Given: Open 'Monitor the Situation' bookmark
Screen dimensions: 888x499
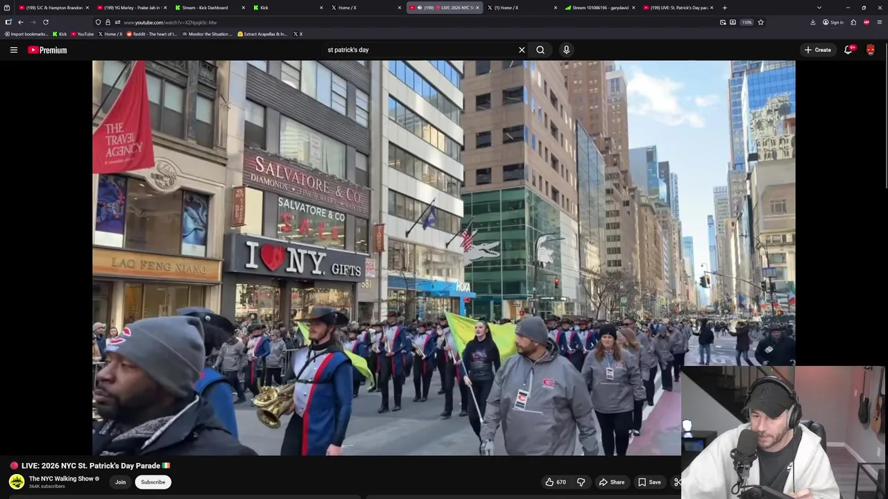Looking at the screenshot, I should 207,34.
